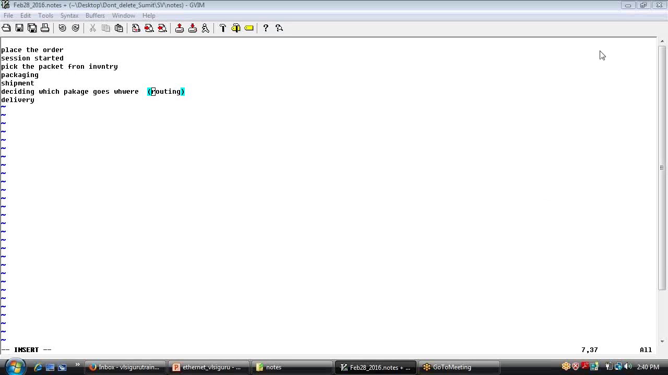Copy selection with the toolbar Copy icon

[x=106, y=28]
